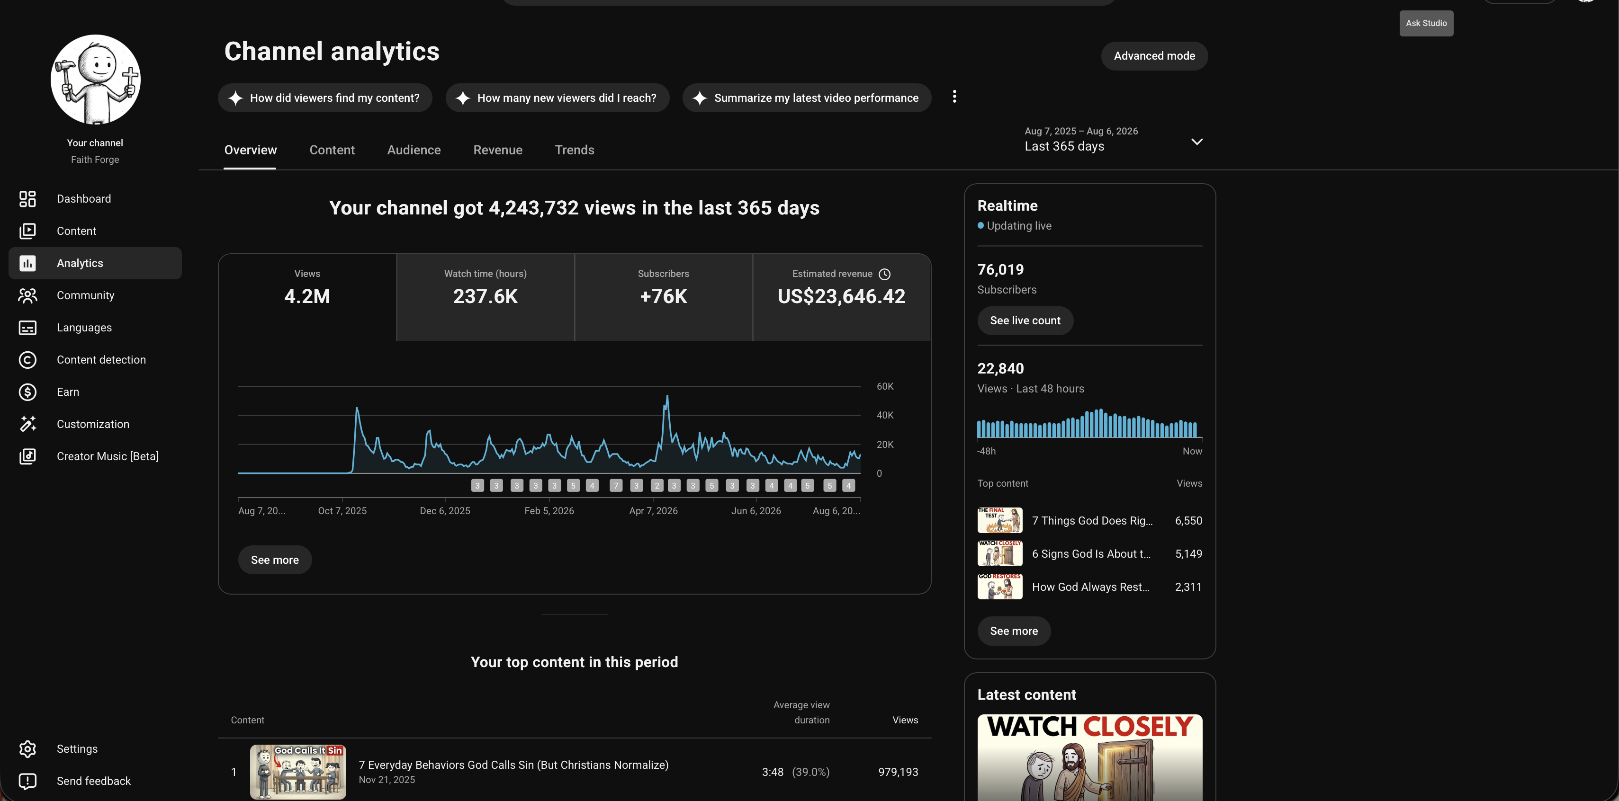1619x801 pixels.
Task: Click the See live count button
Action: click(1025, 320)
